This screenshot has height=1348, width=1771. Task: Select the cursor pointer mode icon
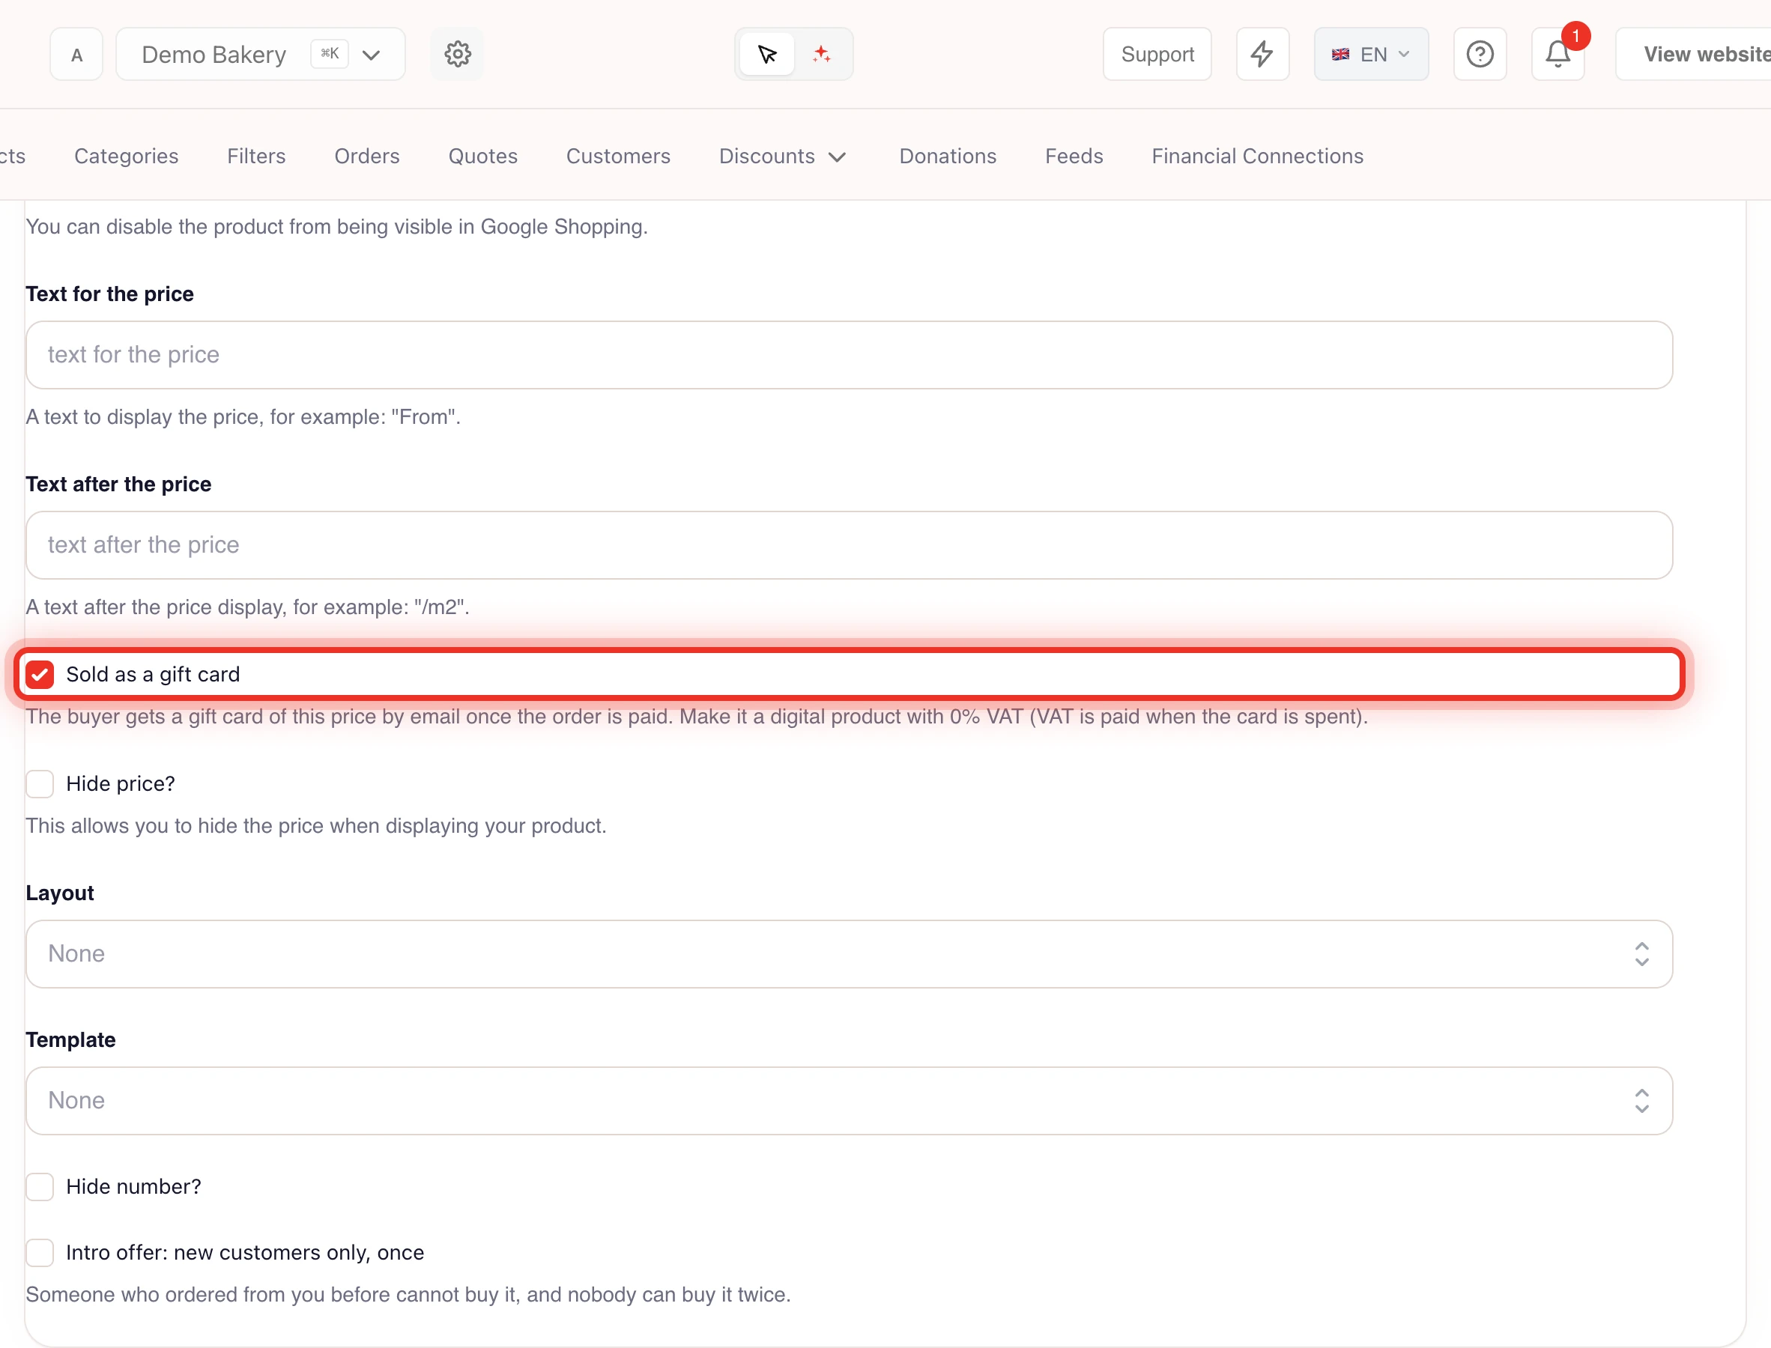point(767,55)
